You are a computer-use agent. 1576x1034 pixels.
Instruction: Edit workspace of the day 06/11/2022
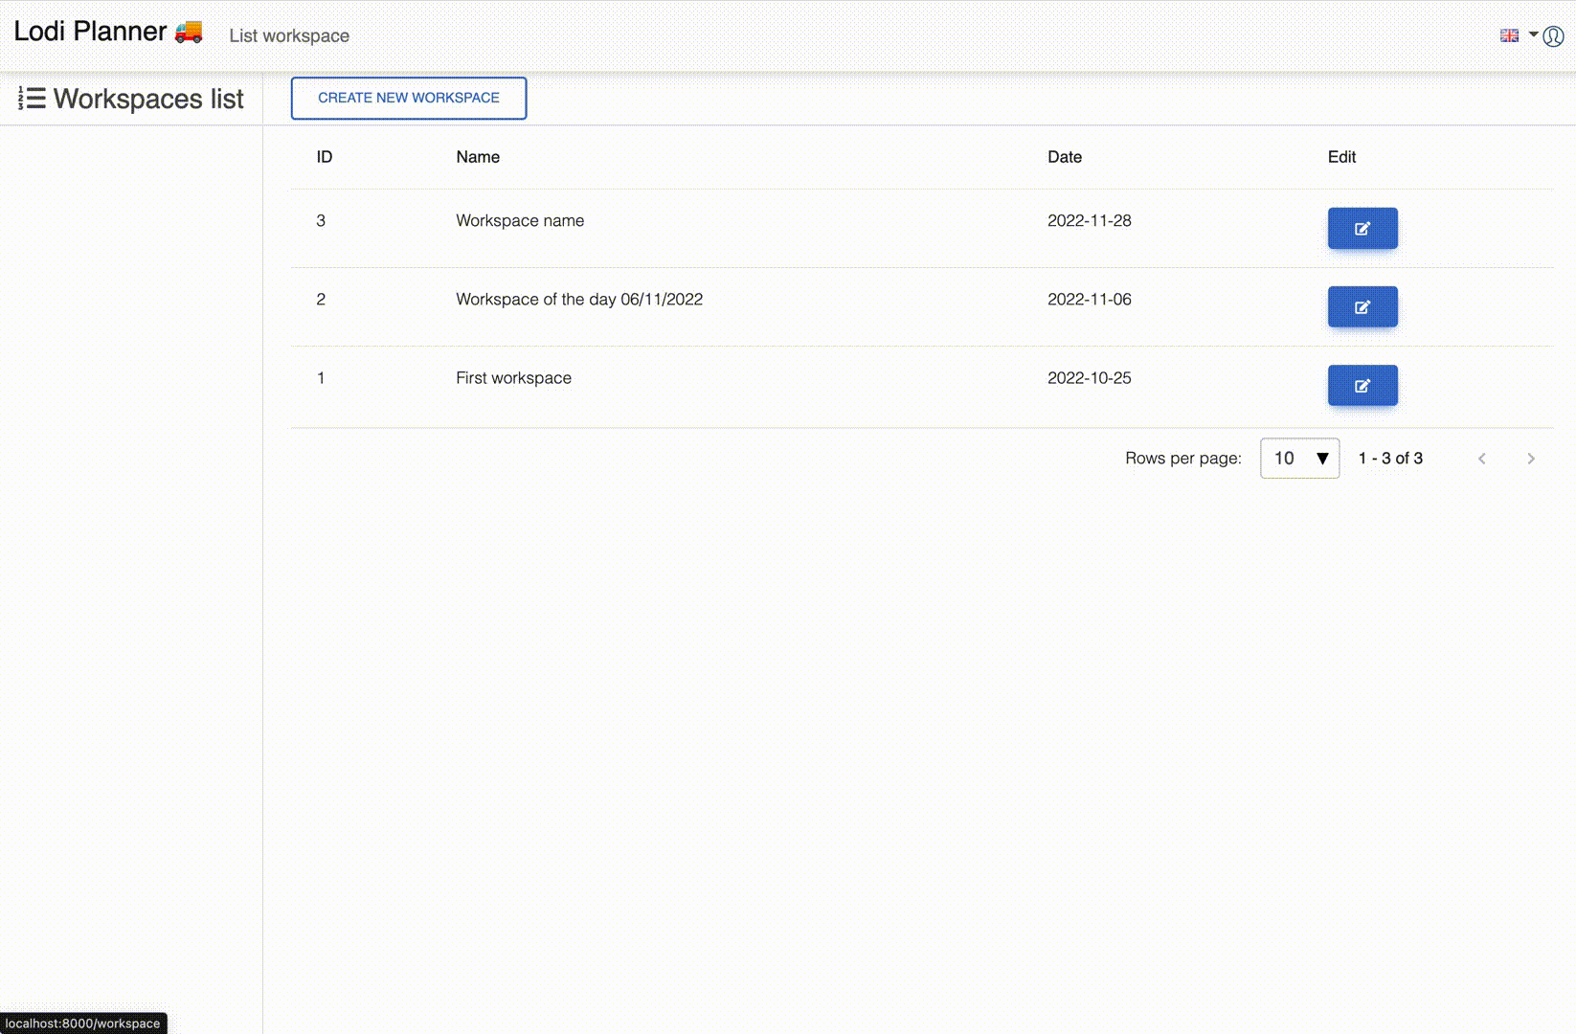click(x=1362, y=307)
